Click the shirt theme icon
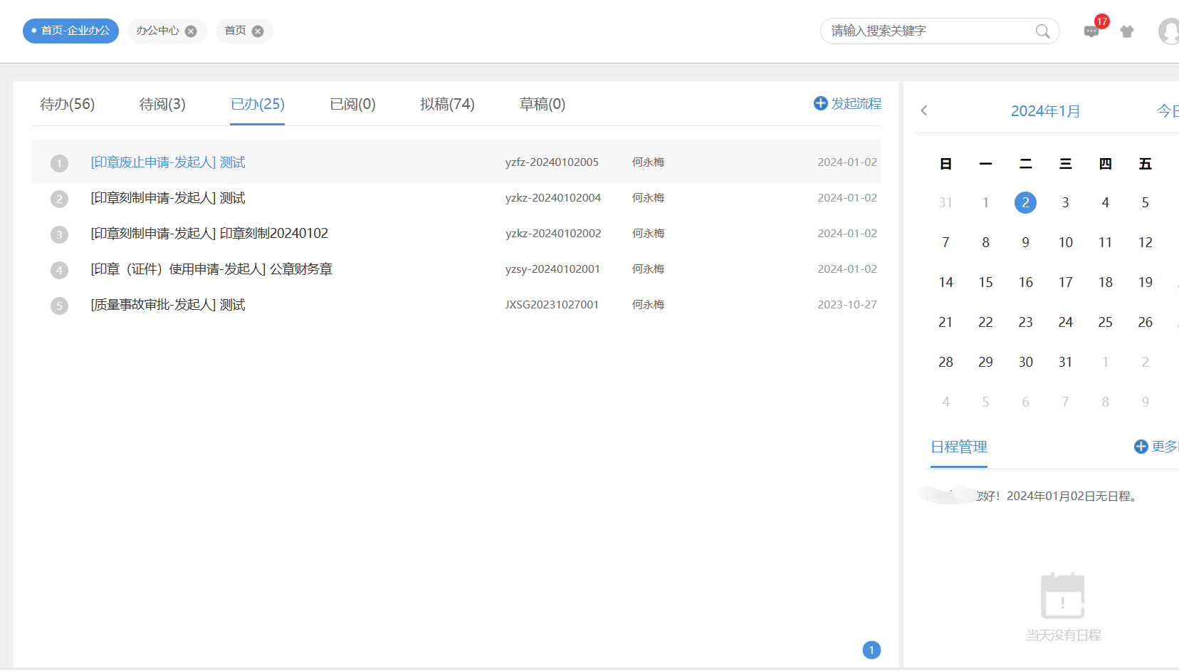Screen dimensions: 1179x671 click(1126, 31)
